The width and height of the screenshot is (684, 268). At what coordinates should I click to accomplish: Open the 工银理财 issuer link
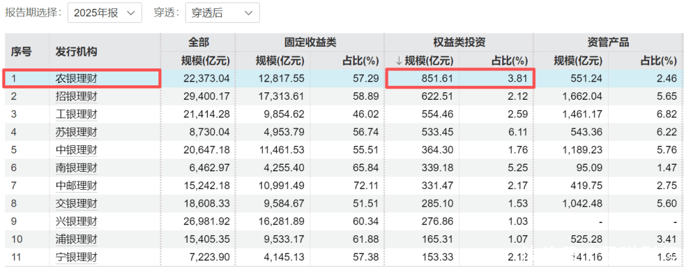[x=77, y=115]
